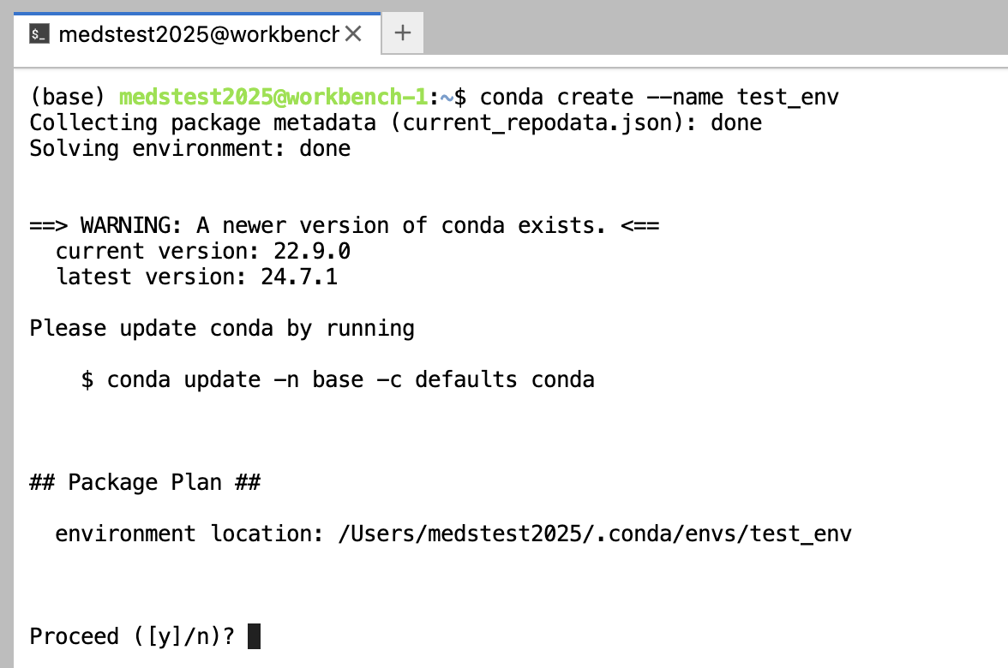
Task: Click the terminal icon in the tab
Action: coord(39,34)
